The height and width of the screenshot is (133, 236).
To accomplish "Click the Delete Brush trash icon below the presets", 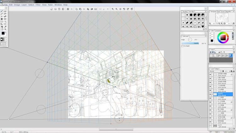I will pyautogui.click(x=205, y=29).
